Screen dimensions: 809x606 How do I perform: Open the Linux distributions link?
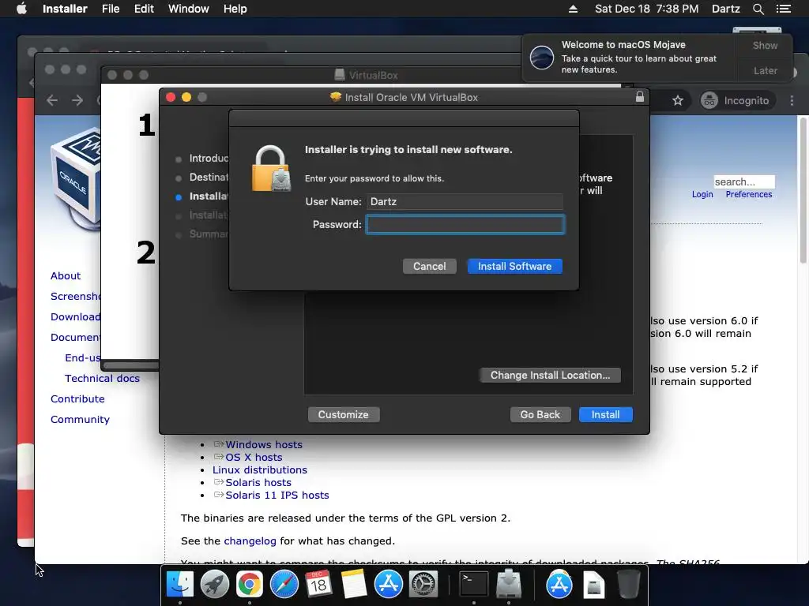(259, 470)
